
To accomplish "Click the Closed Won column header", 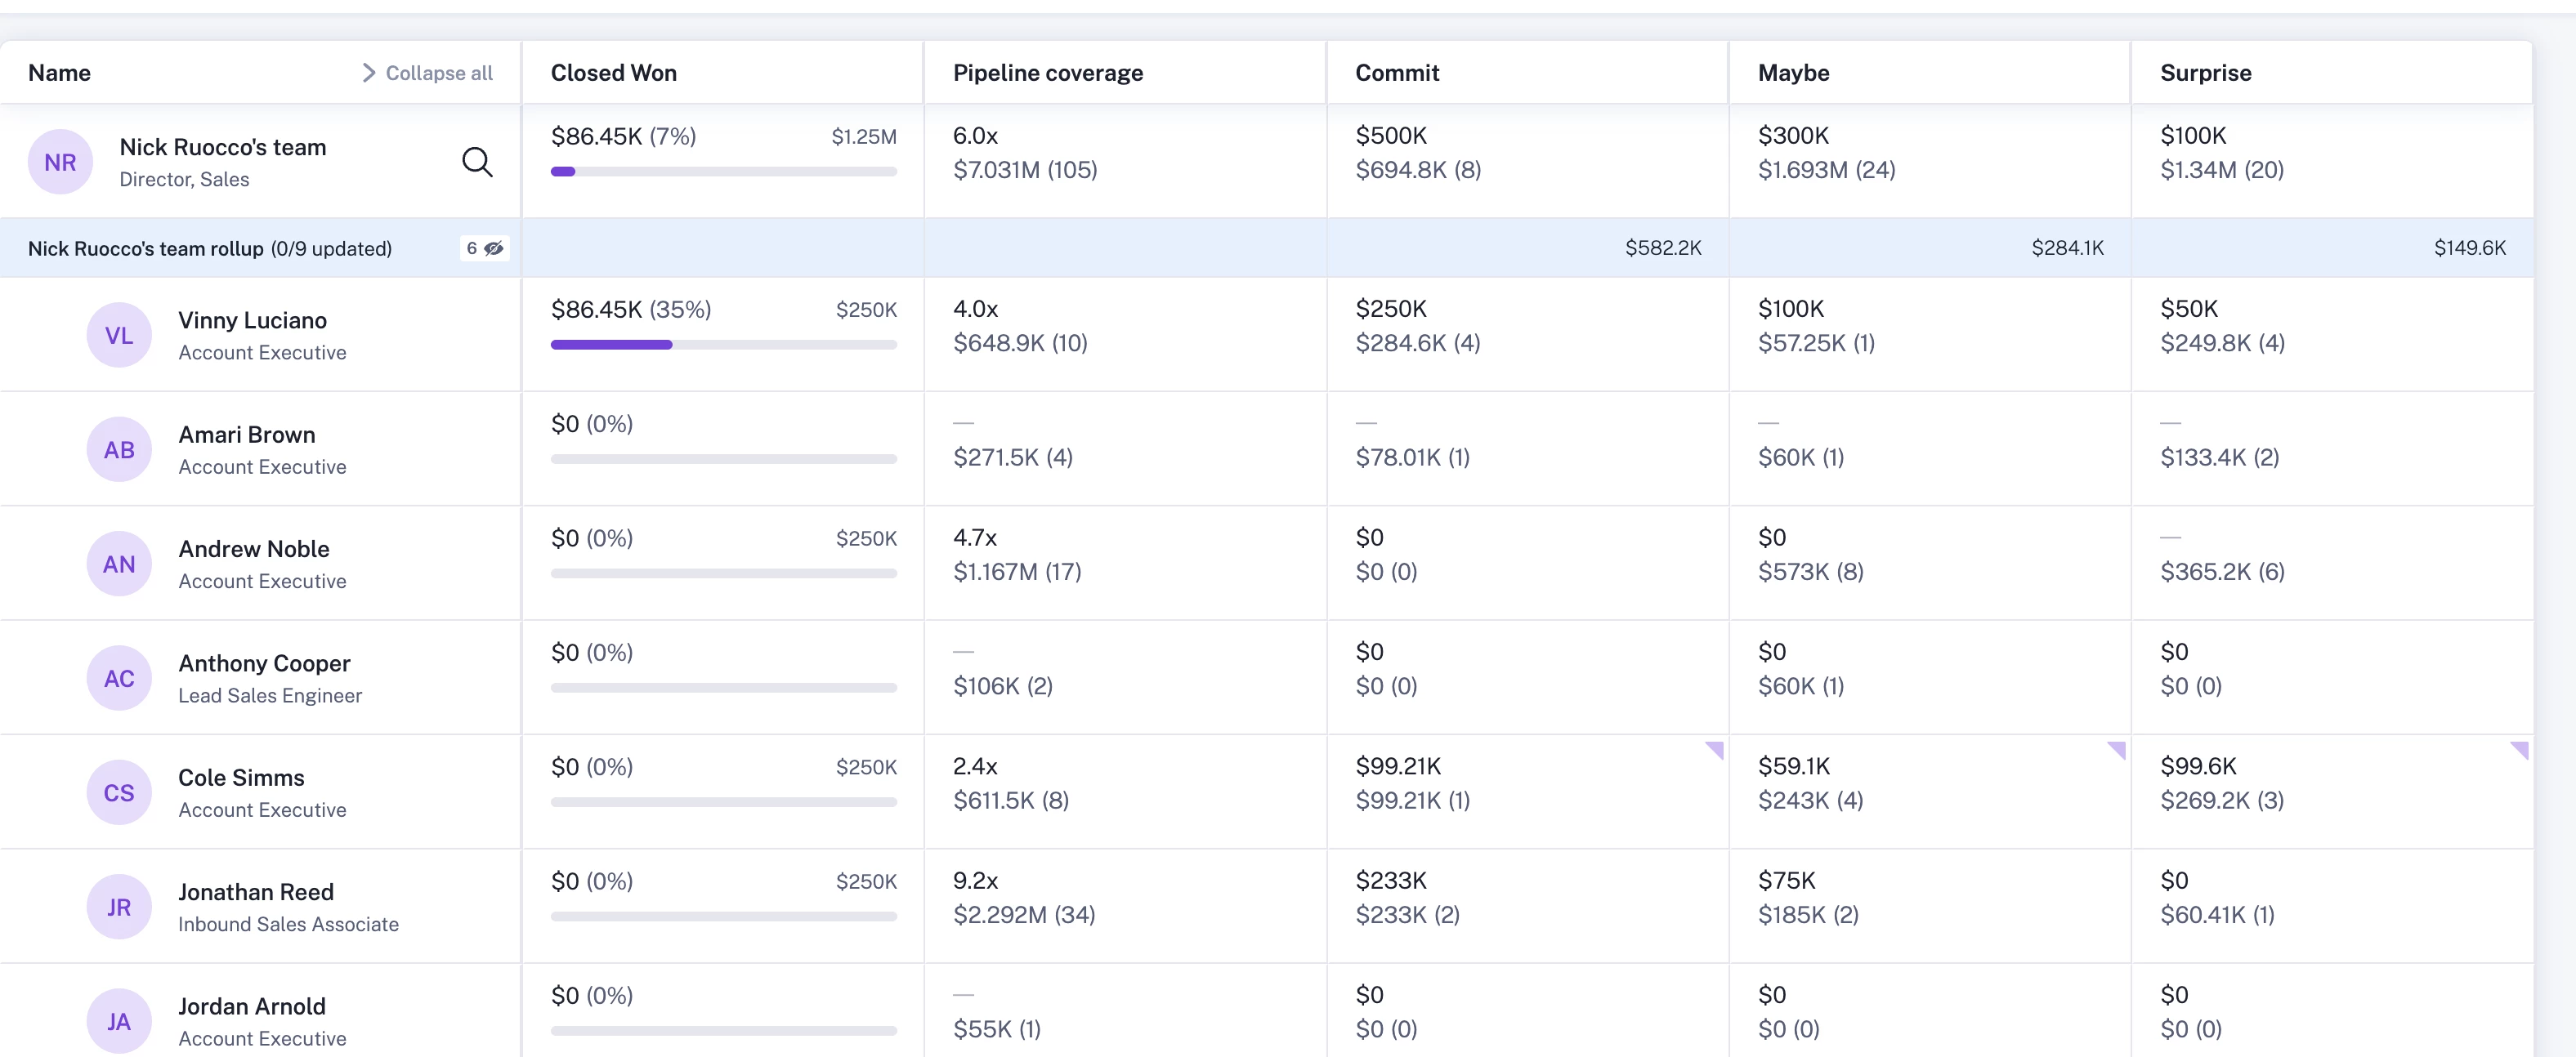I will 614,73.
